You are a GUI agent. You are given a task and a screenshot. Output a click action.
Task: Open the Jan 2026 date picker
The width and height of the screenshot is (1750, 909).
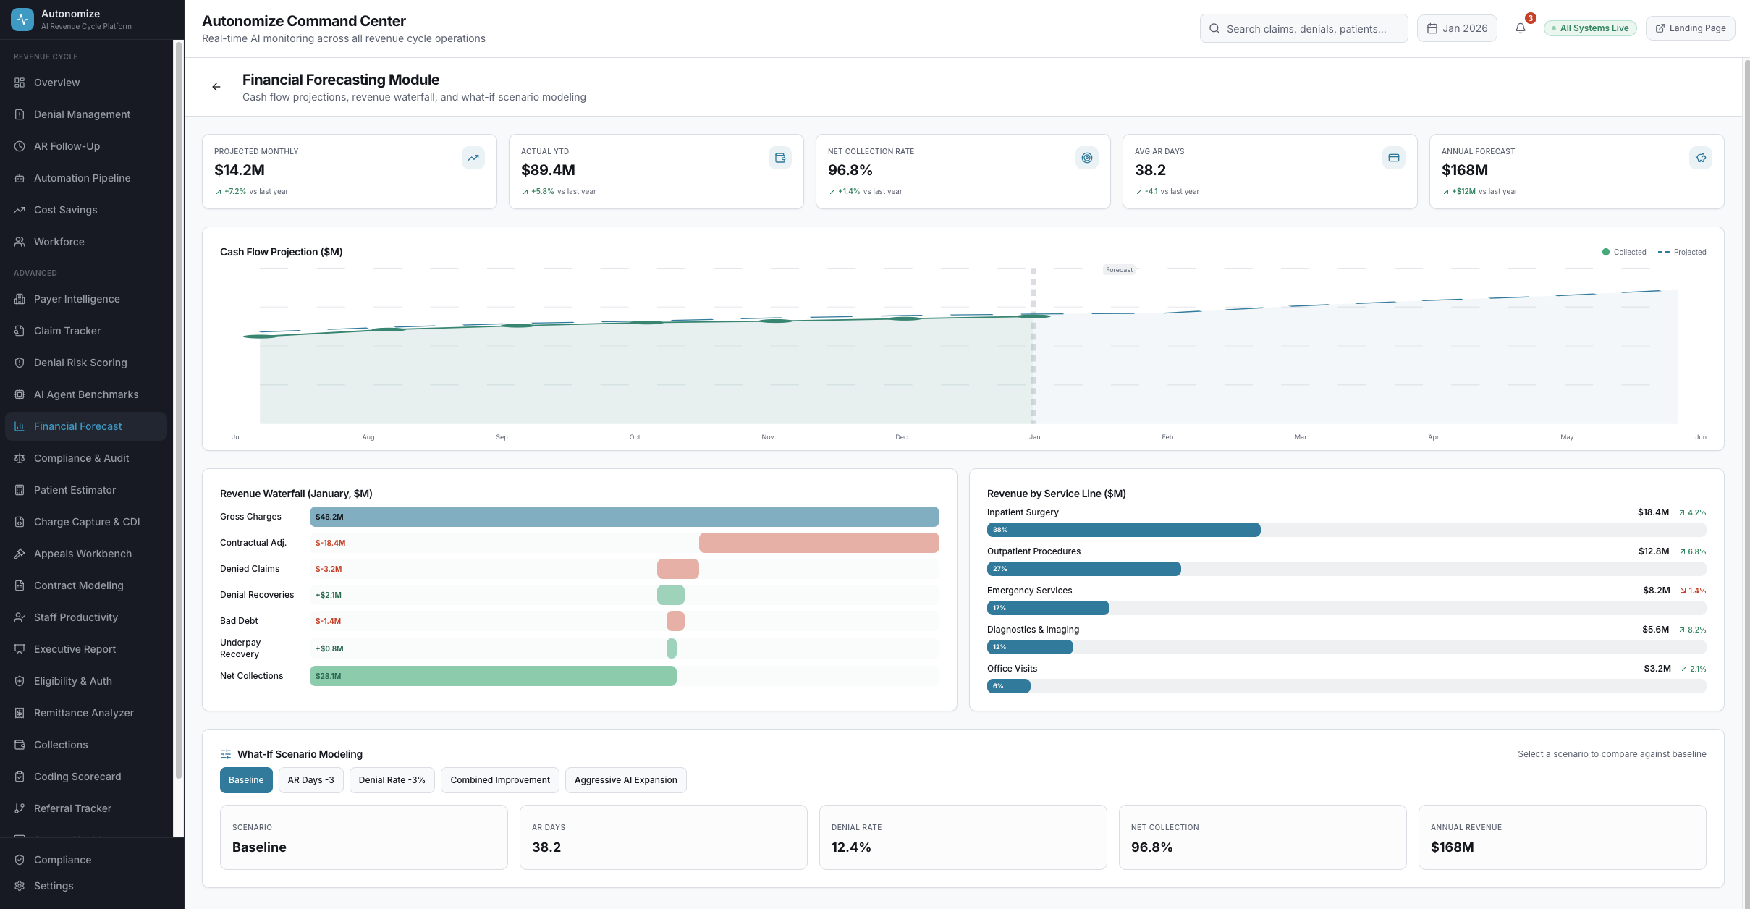(x=1457, y=28)
